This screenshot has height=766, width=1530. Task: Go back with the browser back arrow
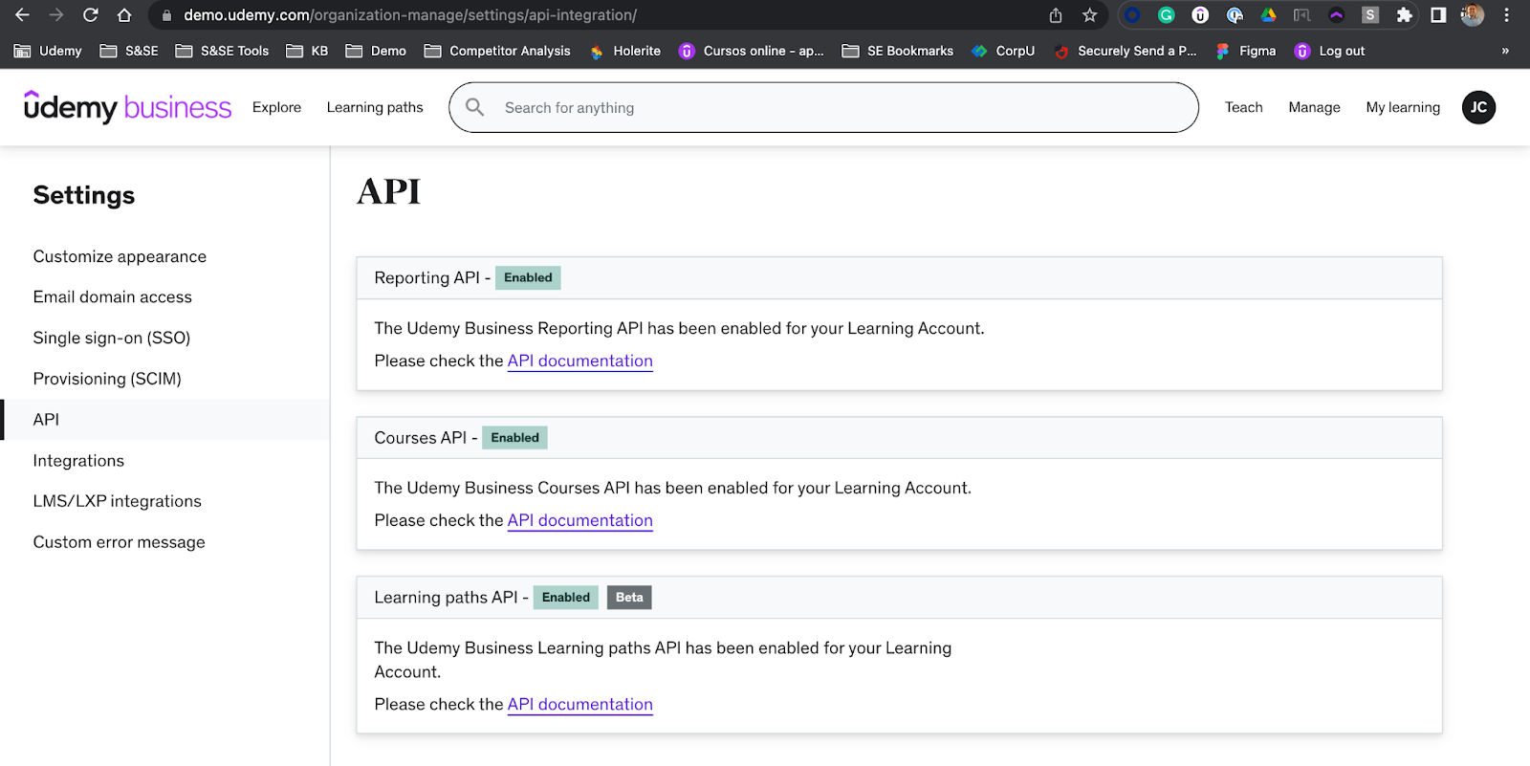pos(22,15)
